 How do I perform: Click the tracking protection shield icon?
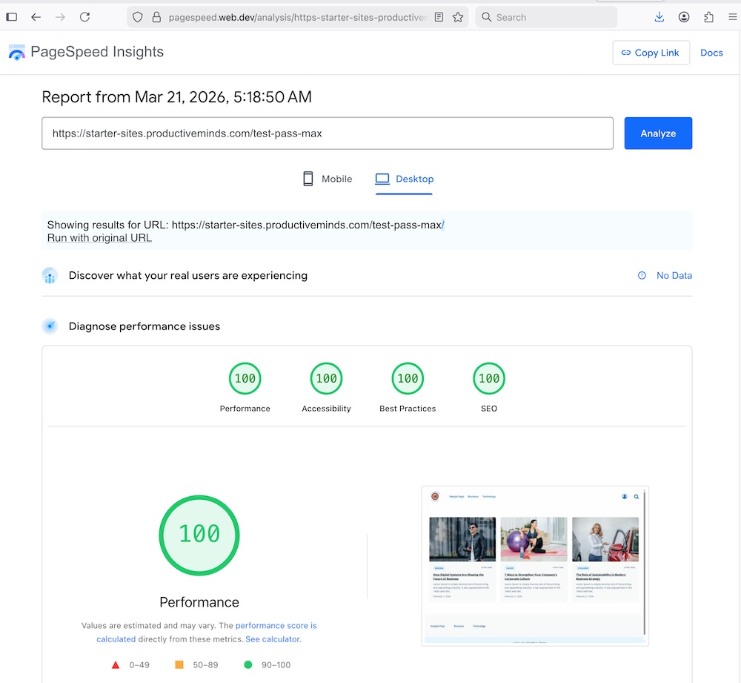pyautogui.click(x=137, y=17)
